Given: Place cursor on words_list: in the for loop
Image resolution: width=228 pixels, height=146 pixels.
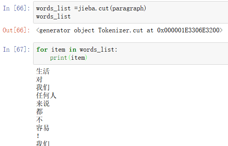Looking at the screenshot, I should (99, 50).
